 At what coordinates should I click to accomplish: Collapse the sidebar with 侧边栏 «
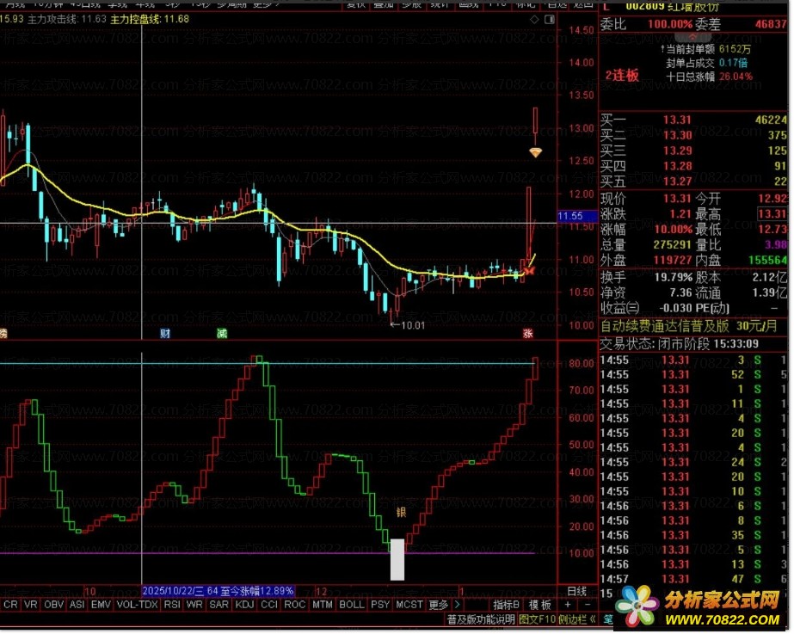(576, 619)
